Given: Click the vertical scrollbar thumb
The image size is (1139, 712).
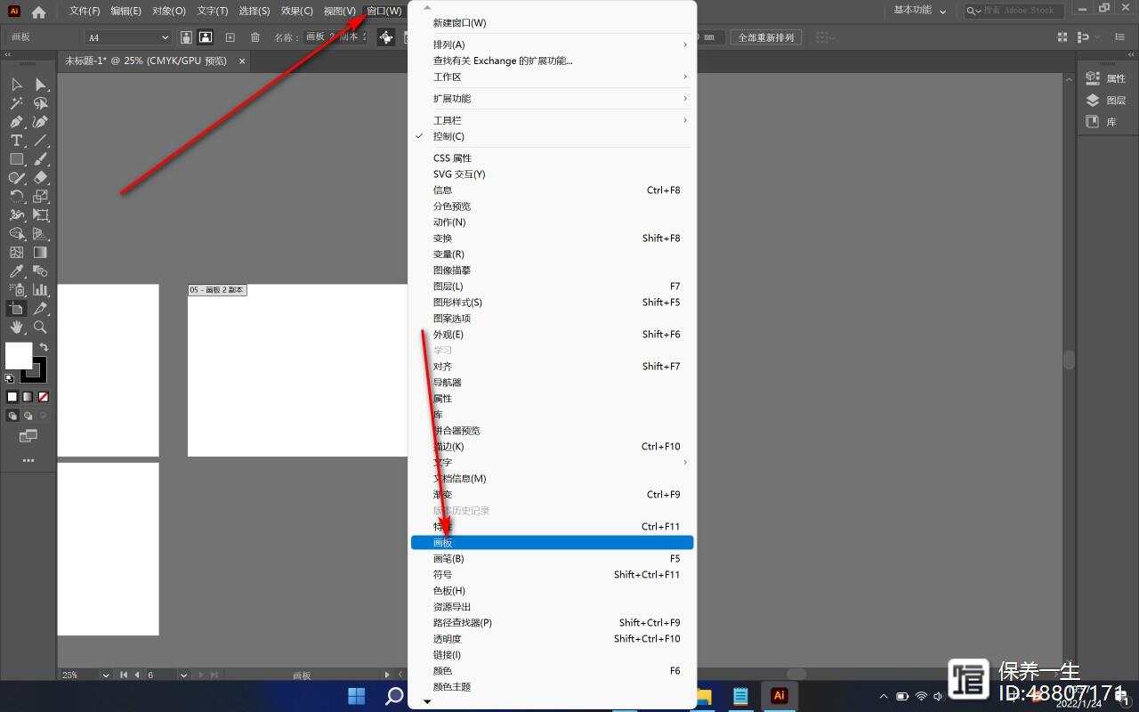Looking at the screenshot, I should tap(1069, 359).
